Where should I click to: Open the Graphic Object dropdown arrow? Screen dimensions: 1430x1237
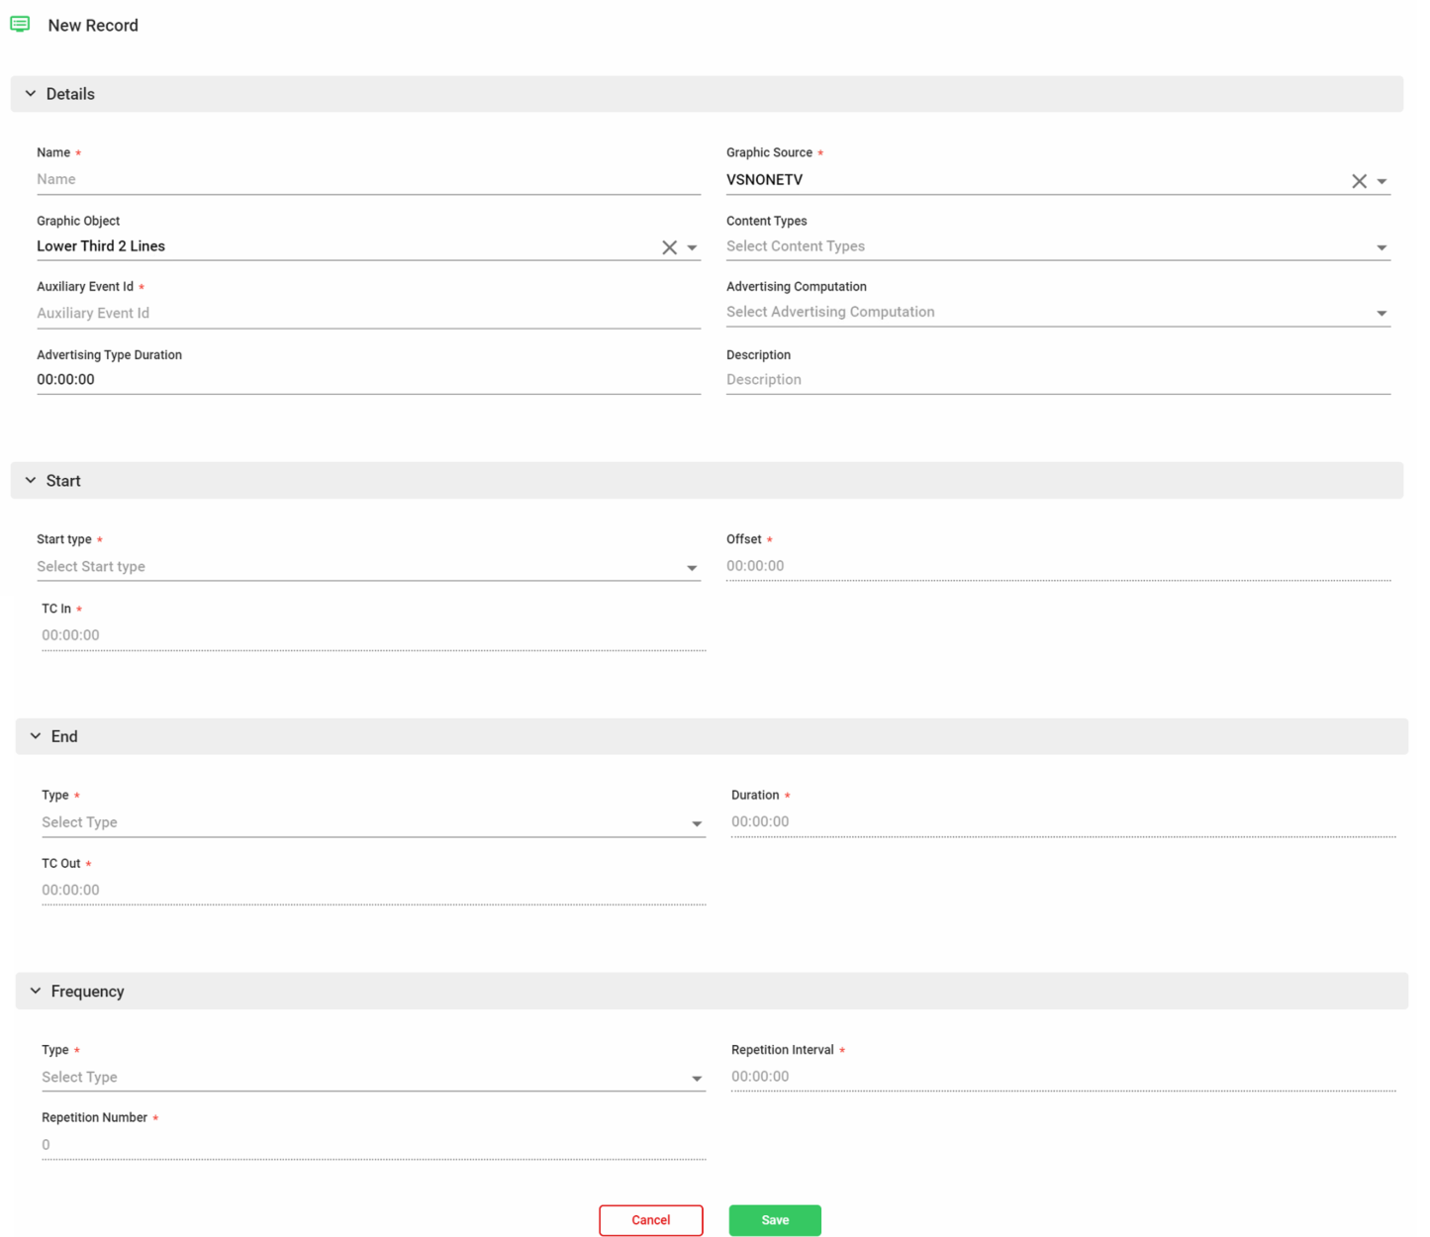(x=692, y=247)
